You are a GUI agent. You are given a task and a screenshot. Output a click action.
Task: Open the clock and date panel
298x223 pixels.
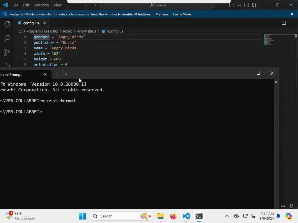click(267, 216)
